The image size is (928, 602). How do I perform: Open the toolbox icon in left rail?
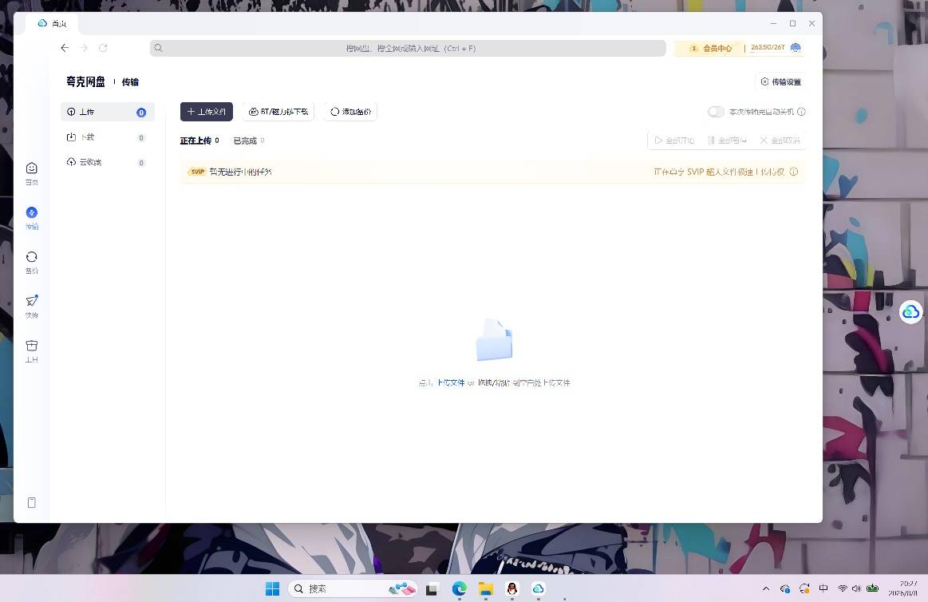click(32, 346)
